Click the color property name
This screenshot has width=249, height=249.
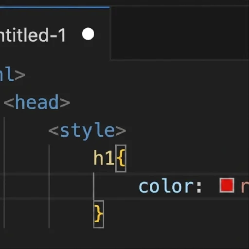(166, 187)
